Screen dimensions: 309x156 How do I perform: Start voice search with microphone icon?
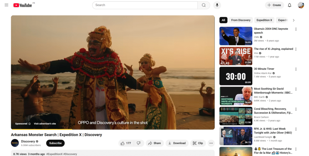tap(217, 5)
